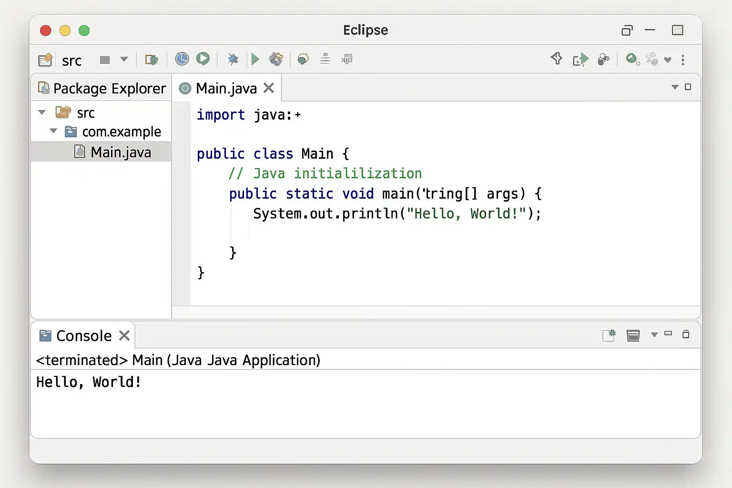This screenshot has height=488, width=732.
Task: Minimize the Console panel
Action: (668, 334)
